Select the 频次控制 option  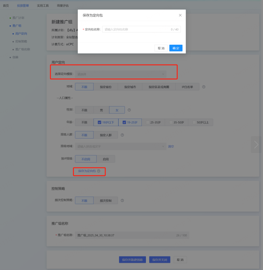pos(106,200)
